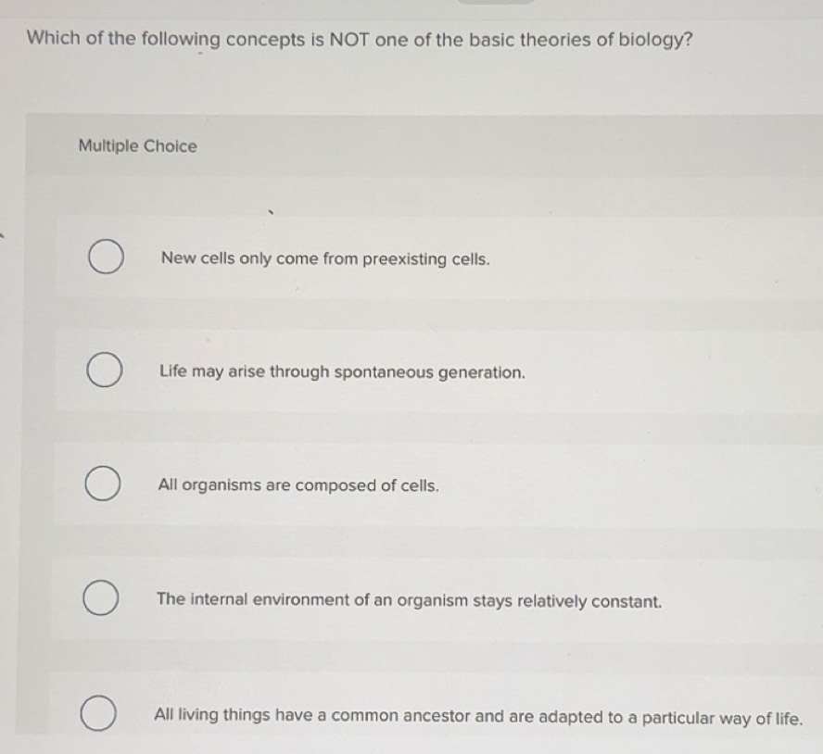Click the 'Multiple Choice' section header
The height and width of the screenshot is (754, 823).
click(x=137, y=145)
